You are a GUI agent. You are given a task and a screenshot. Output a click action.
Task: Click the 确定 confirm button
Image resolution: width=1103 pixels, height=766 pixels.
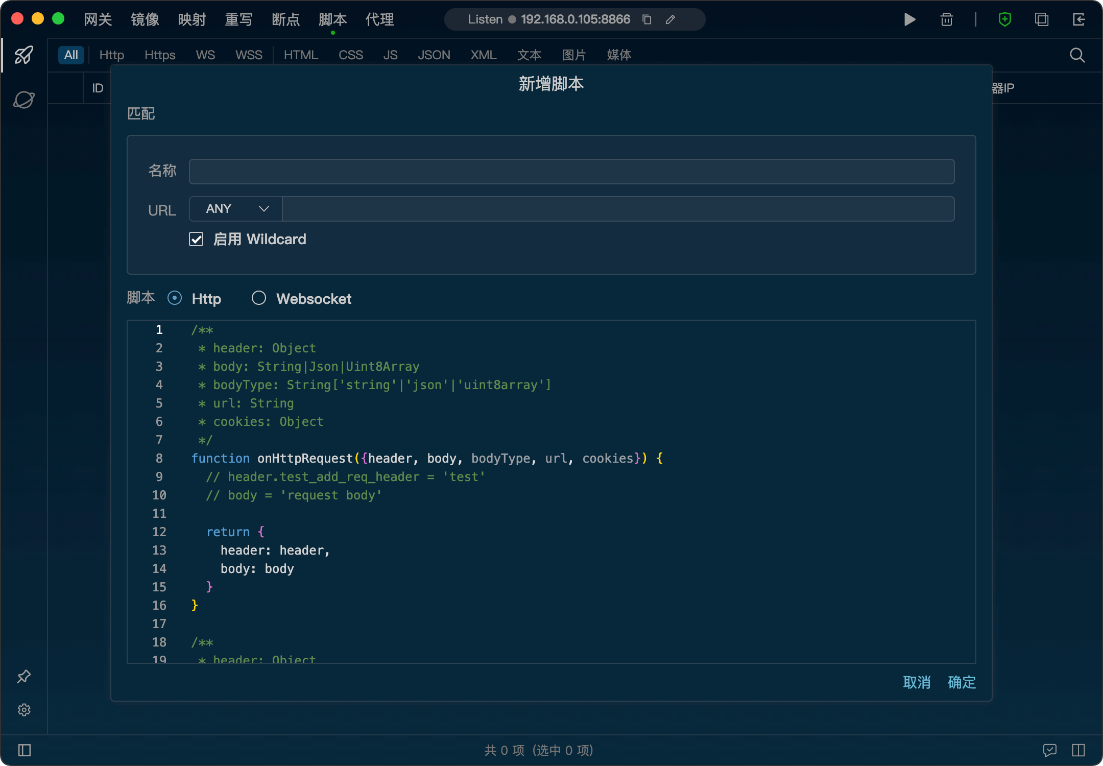click(x=962, y=682)
